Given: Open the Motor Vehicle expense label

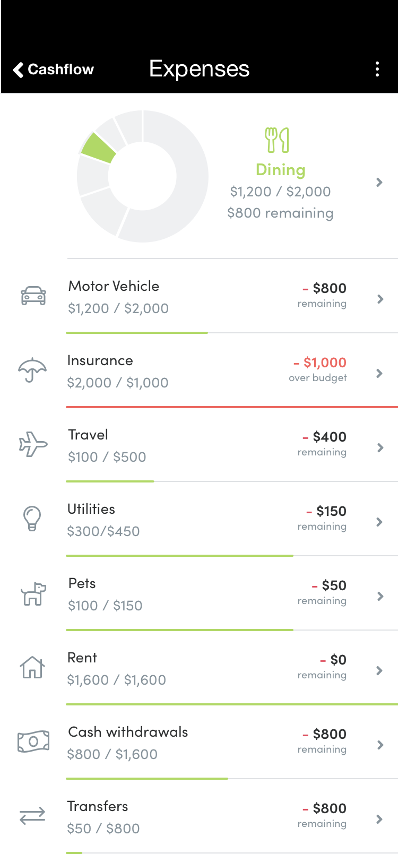Looking at the screenshot, I should click(x=114, y=286).
